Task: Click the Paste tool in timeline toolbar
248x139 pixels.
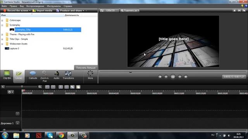Action: [78, 87]
